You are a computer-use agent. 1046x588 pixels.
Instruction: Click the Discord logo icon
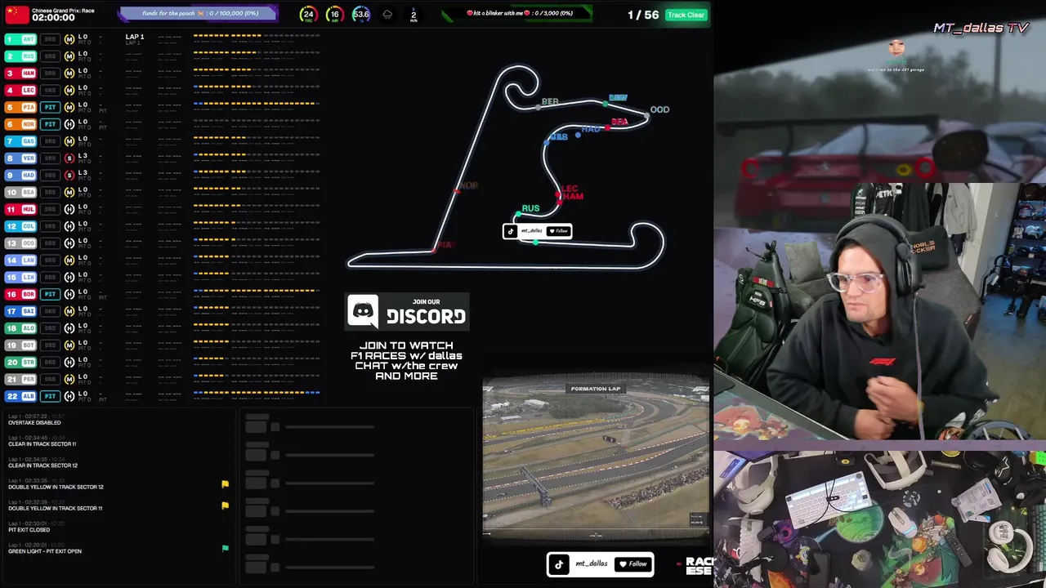pyautogui.click(x=363, y=311)
